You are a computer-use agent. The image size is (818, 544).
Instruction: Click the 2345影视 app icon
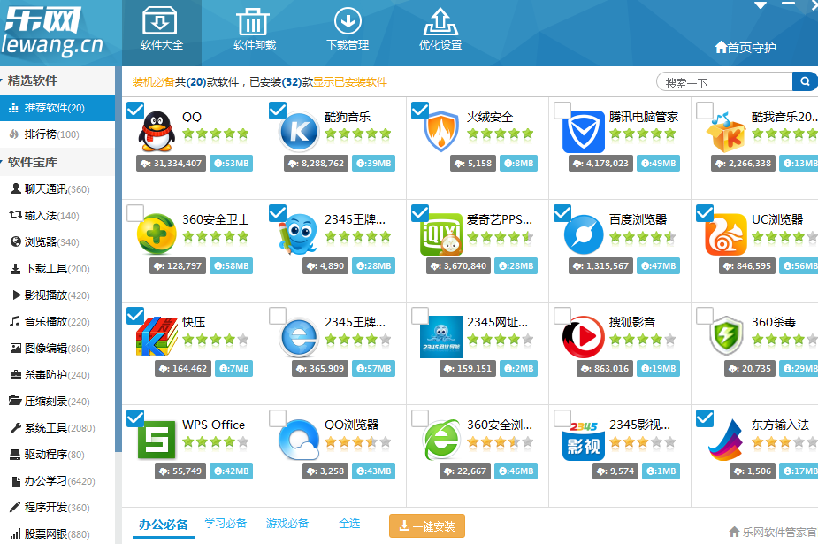tap(584, 441)
